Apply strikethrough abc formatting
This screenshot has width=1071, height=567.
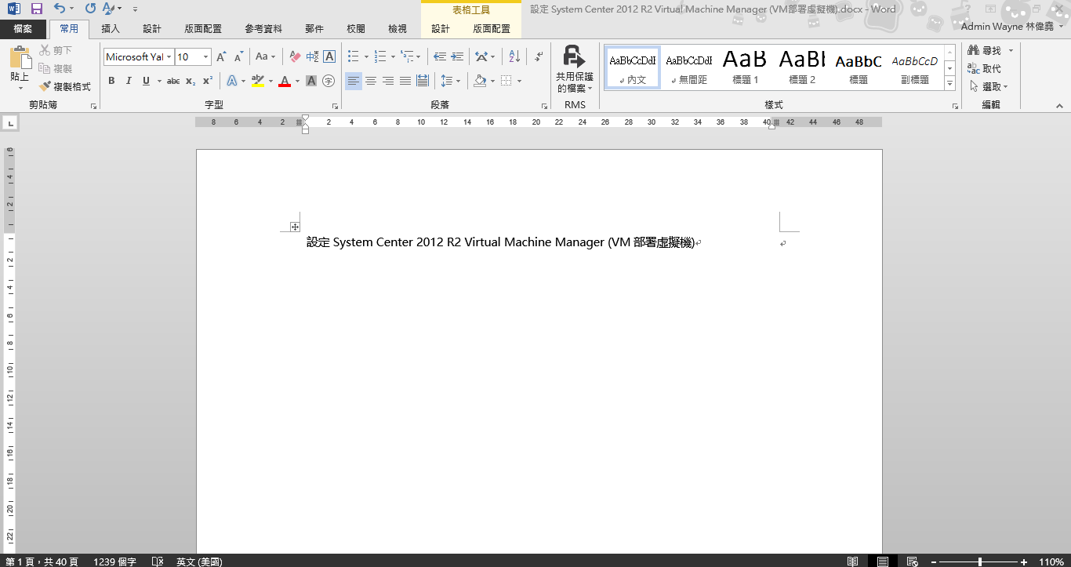(173, 81)
